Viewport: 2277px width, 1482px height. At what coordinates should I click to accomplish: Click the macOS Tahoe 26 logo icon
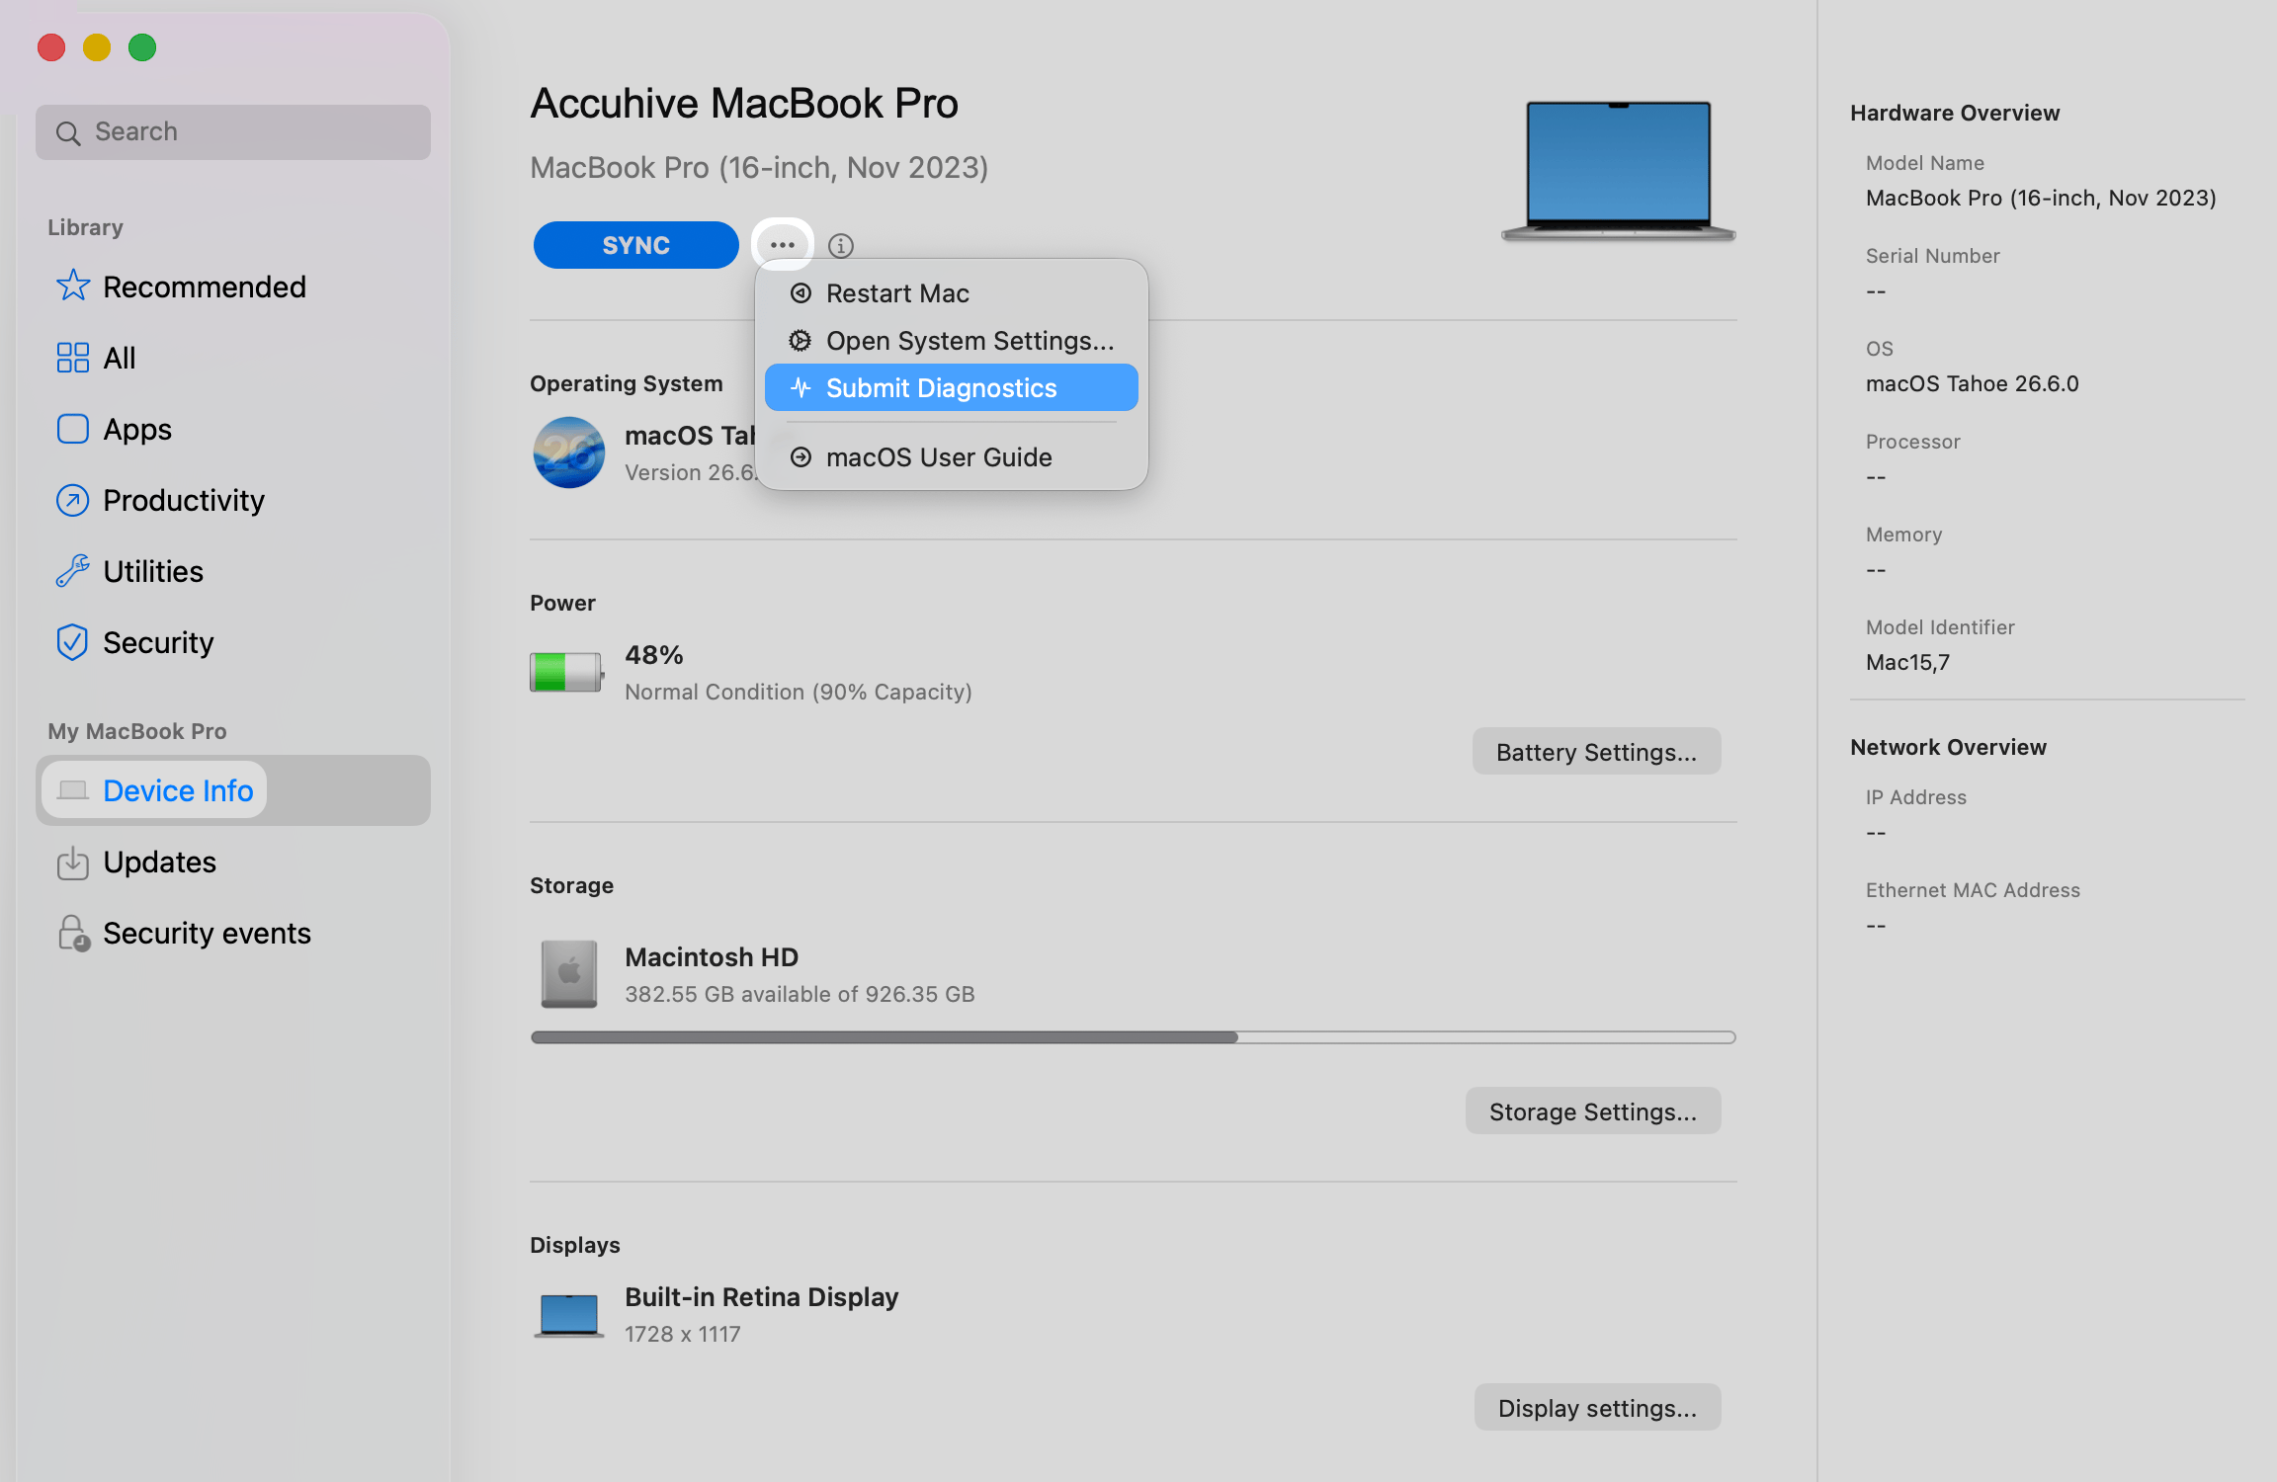pyautogui.click(x=569, y=453)
